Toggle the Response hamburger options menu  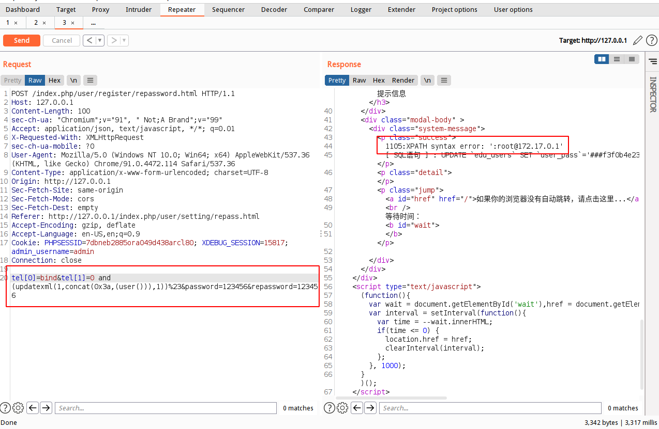coord(444,80)
